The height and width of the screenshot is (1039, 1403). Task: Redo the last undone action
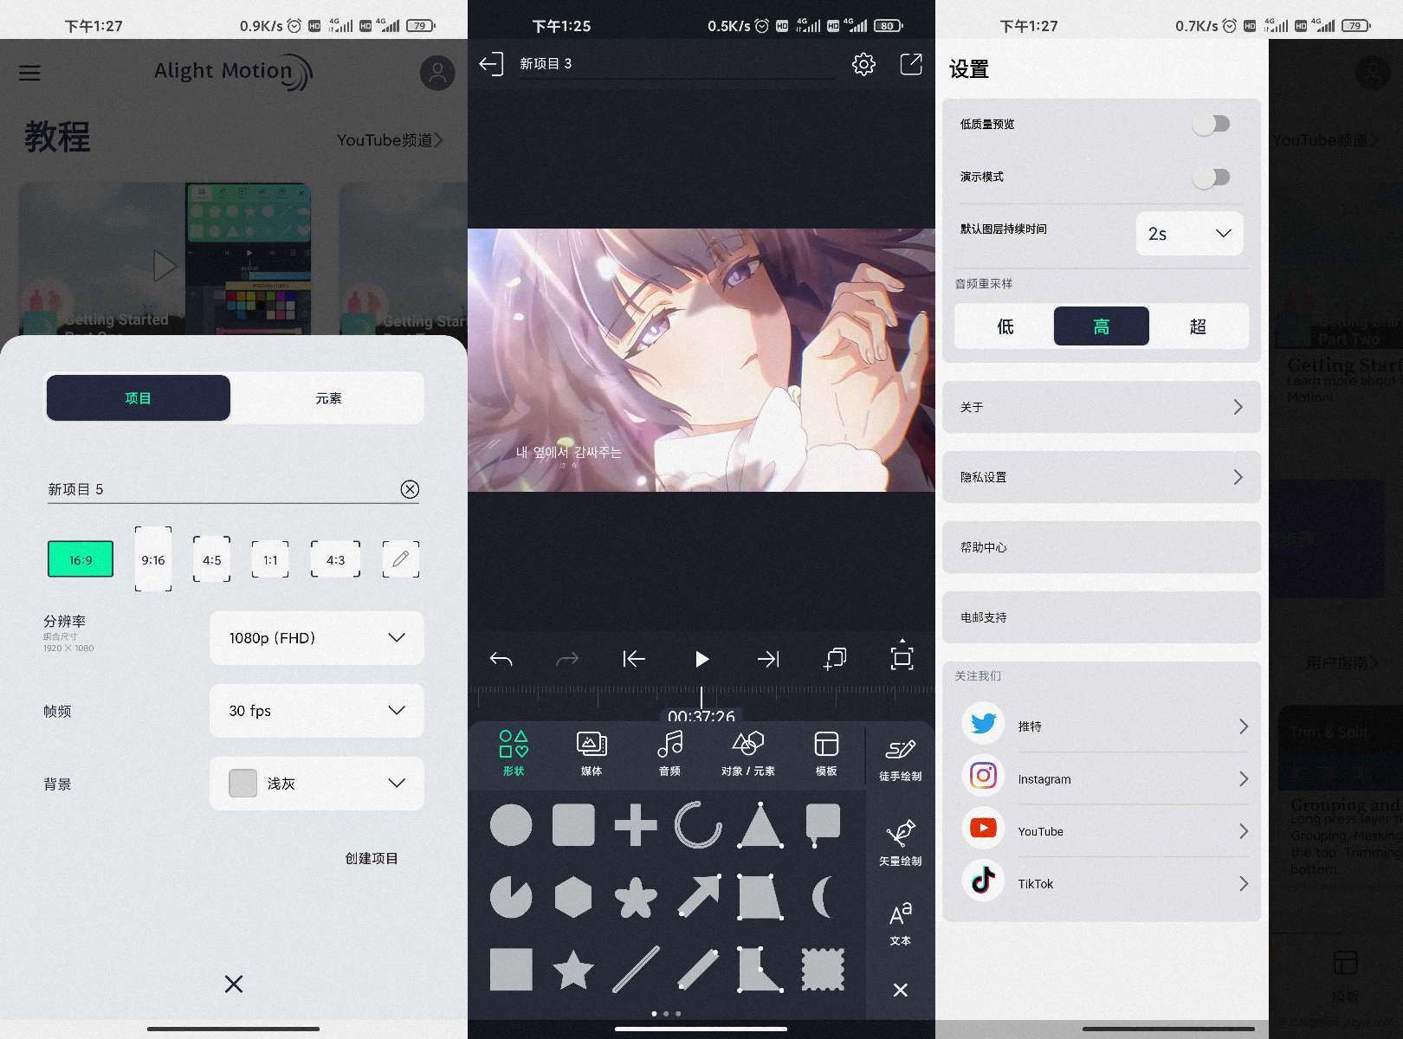tap(567, 659)
